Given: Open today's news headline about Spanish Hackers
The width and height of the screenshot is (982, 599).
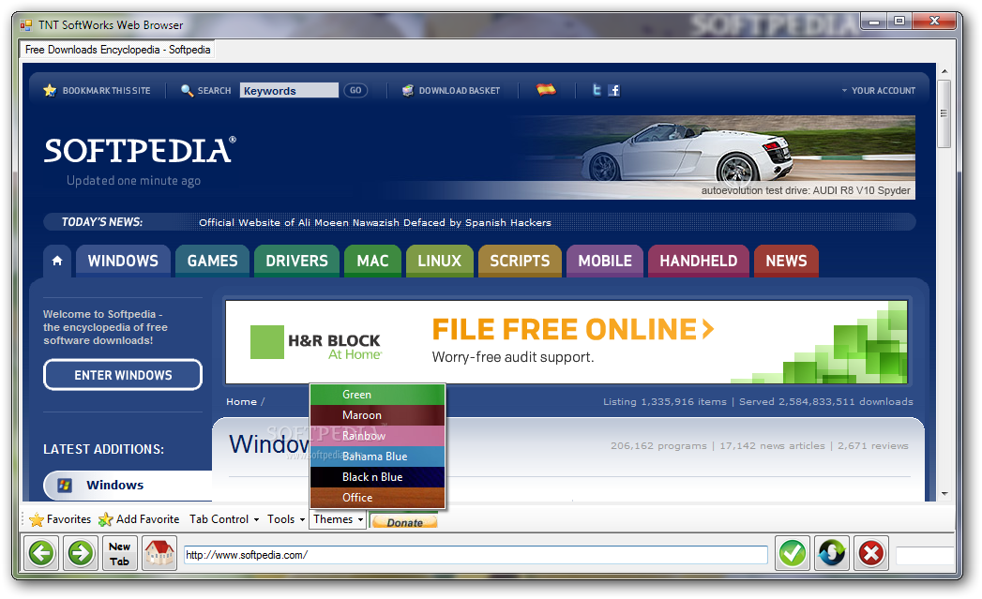Looking at the screenshot, I should [374, 223].
